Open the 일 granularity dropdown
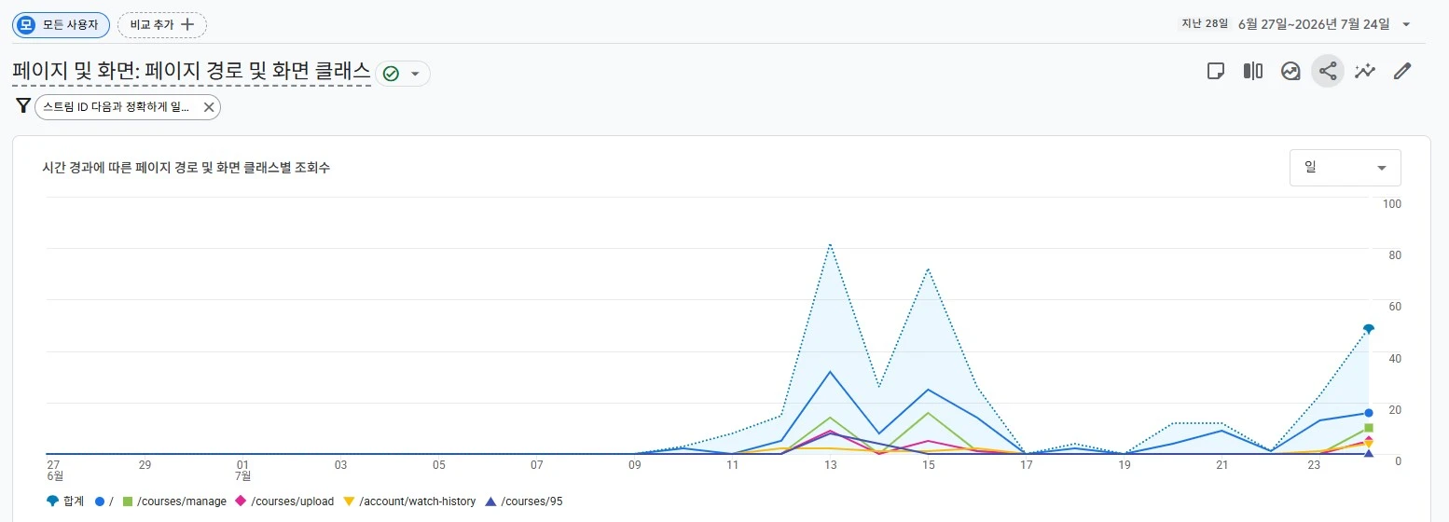 pyautogui.click(x=1345, y=168)
